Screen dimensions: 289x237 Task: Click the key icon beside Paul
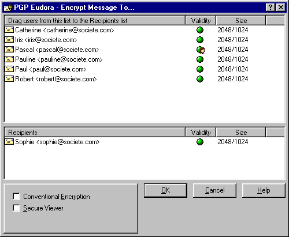pos(9,69)
